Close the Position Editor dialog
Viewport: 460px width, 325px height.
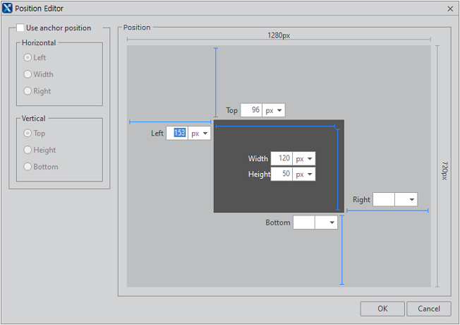450,8
